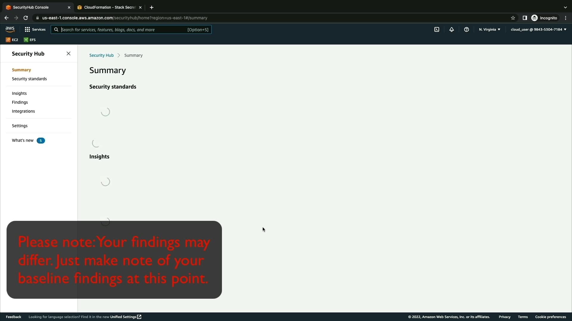This screenshot has width=572, height=321.
Task: Open Findings in the sidebar
Action: (20, 102)
